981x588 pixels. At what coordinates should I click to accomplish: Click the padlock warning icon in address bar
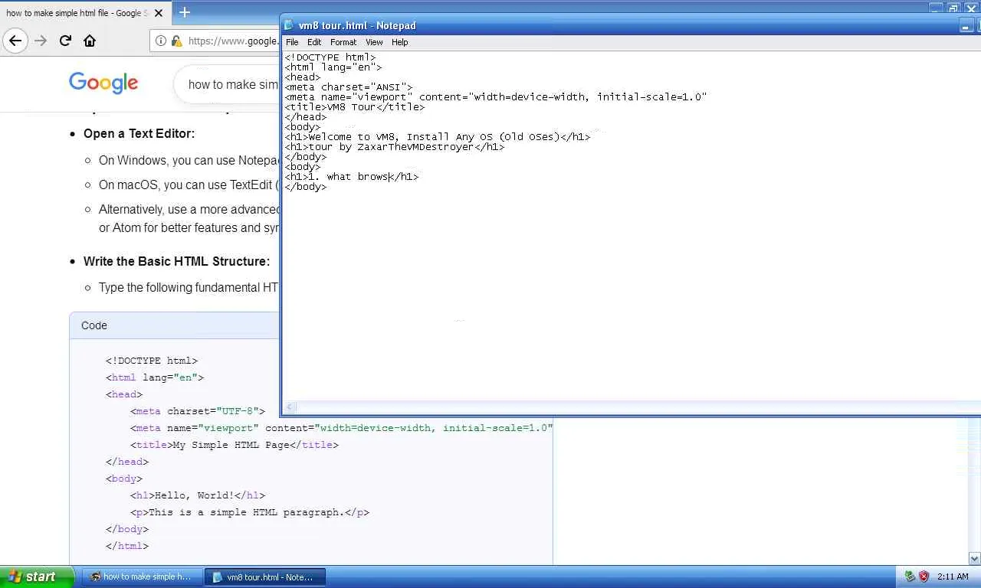tap(176, 41)
